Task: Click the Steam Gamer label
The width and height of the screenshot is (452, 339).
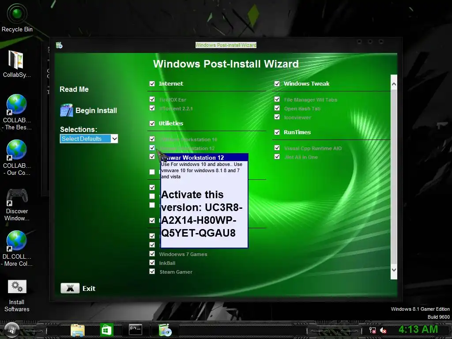Action: click(x=176, y=272)
